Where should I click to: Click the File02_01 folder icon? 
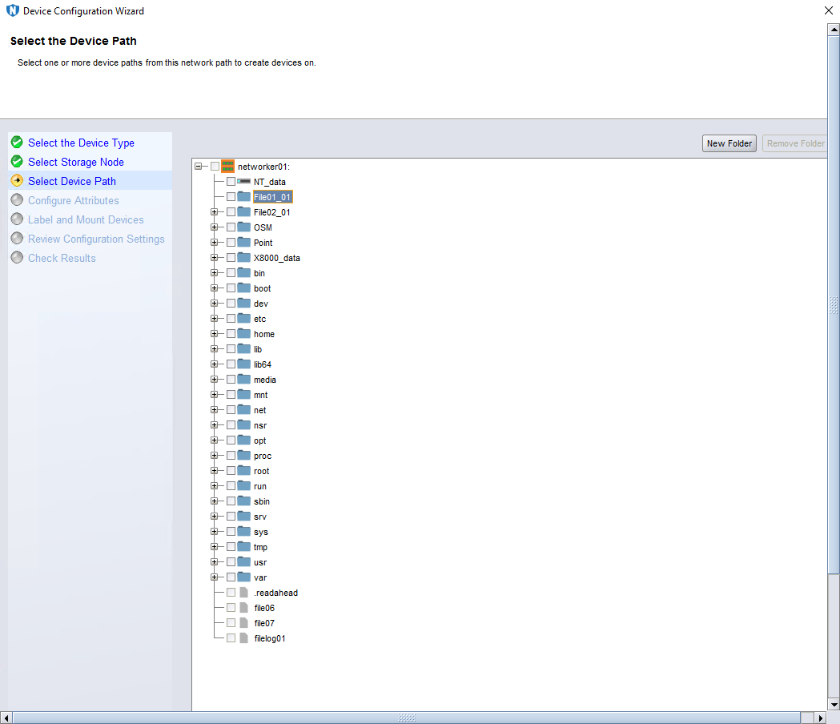244,212
